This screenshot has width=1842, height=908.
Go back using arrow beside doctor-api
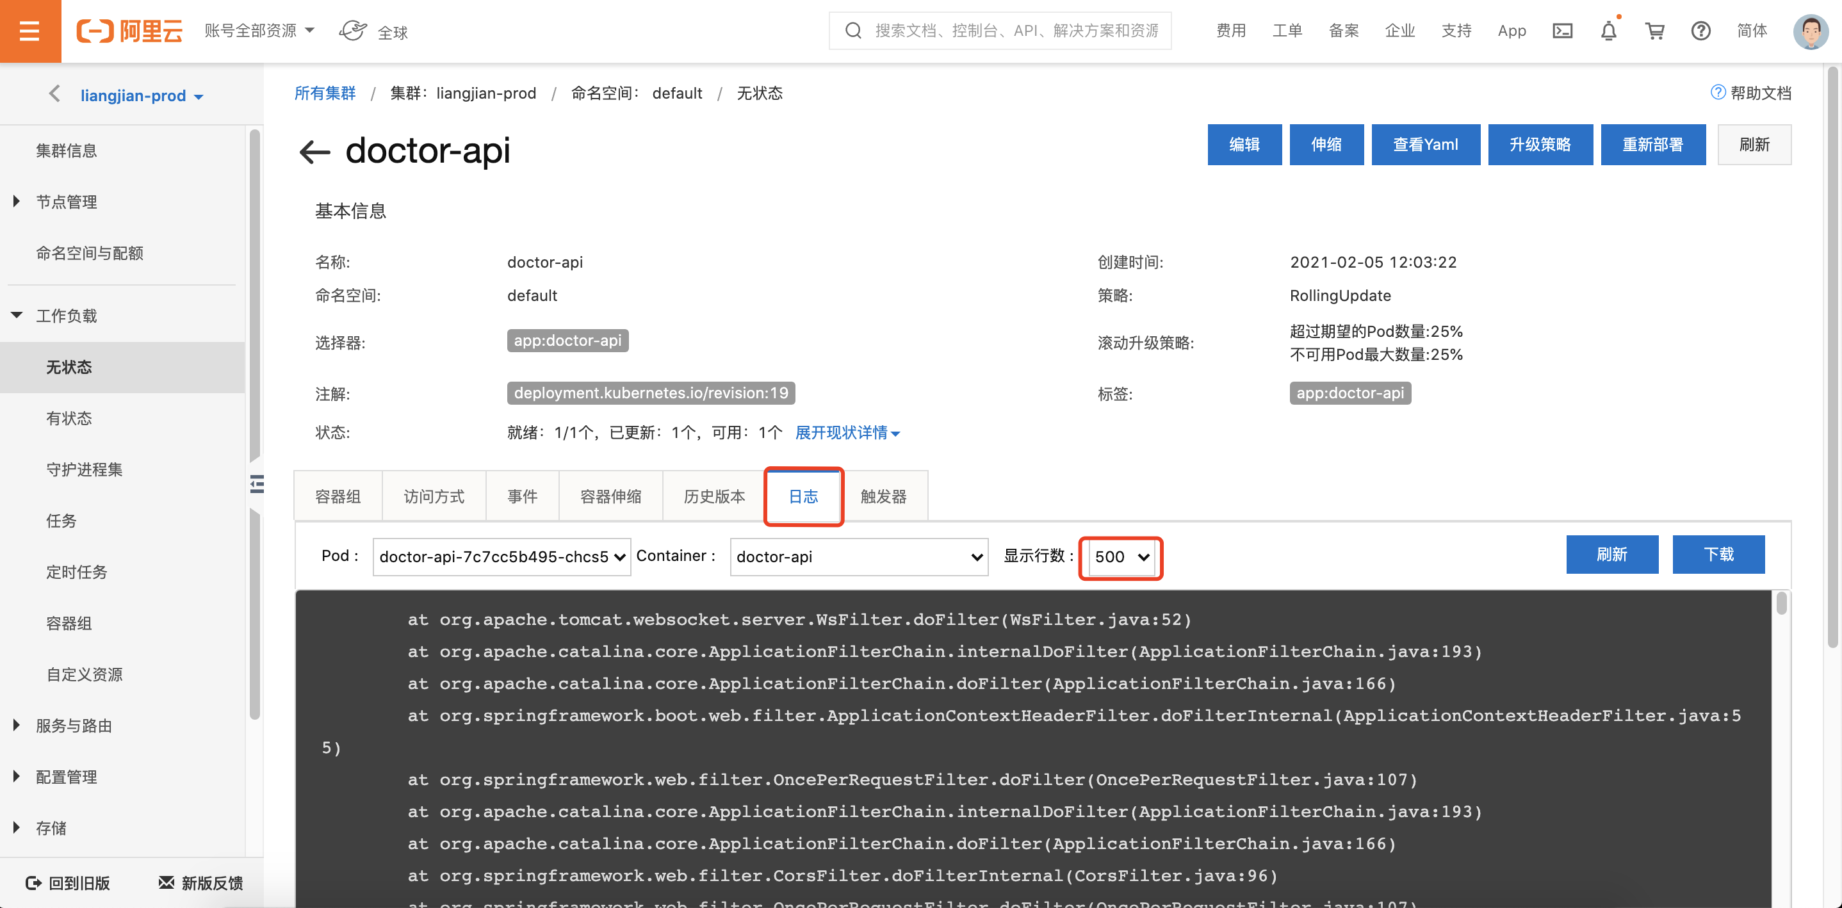pyautogui.click(x=314, y=152)
